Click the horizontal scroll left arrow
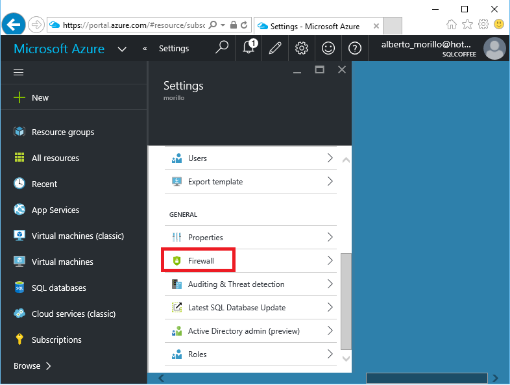This screenshot has height=385, width=510. click(x=162, y=378)
